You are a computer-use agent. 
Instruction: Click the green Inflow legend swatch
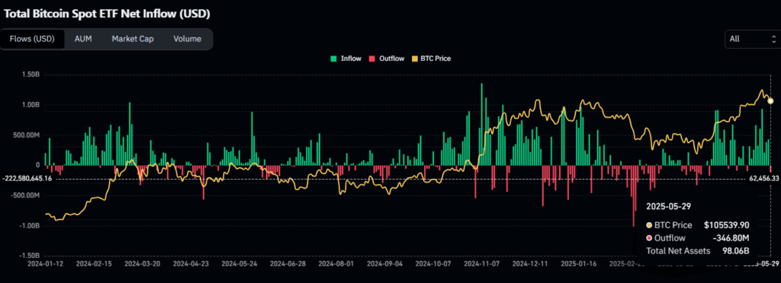[x=334, y=59]
